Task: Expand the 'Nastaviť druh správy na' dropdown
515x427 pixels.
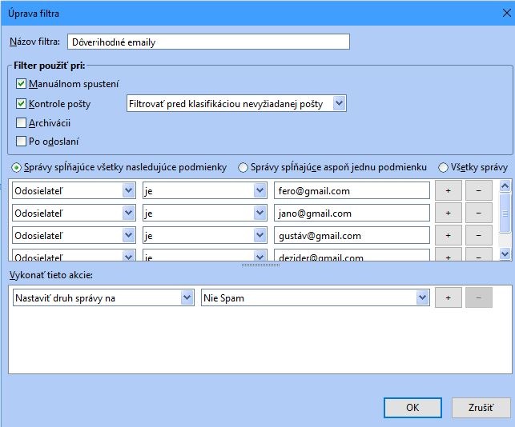Action: [x=103, y=297]
